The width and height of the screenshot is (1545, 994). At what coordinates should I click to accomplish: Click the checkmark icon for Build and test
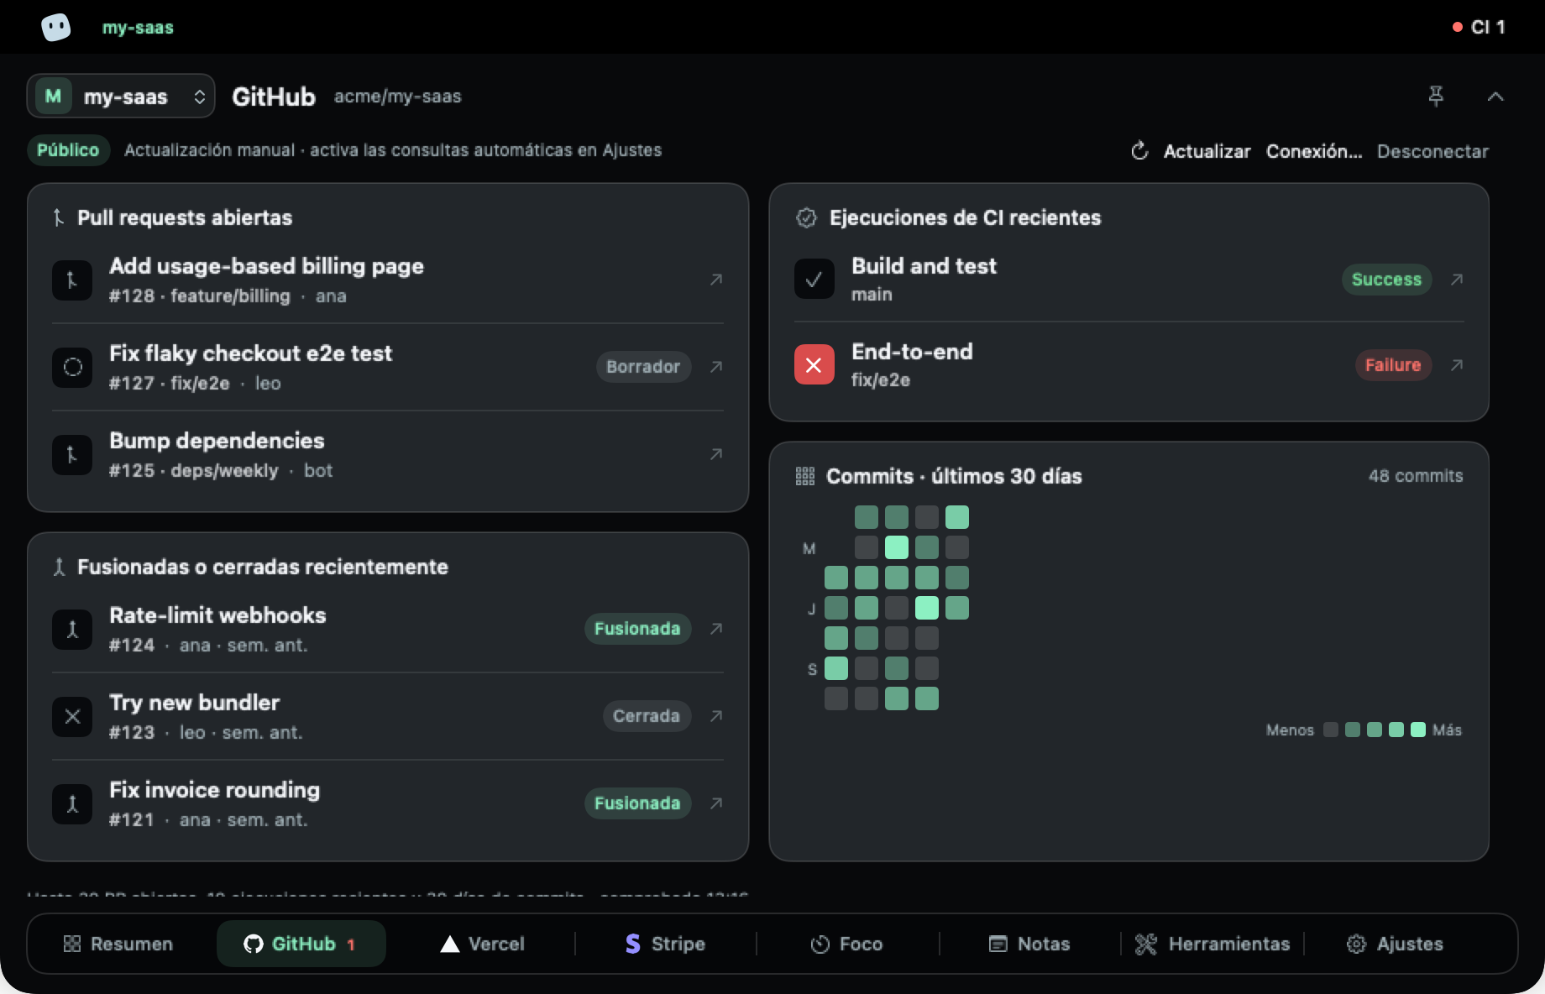(814, 280)
